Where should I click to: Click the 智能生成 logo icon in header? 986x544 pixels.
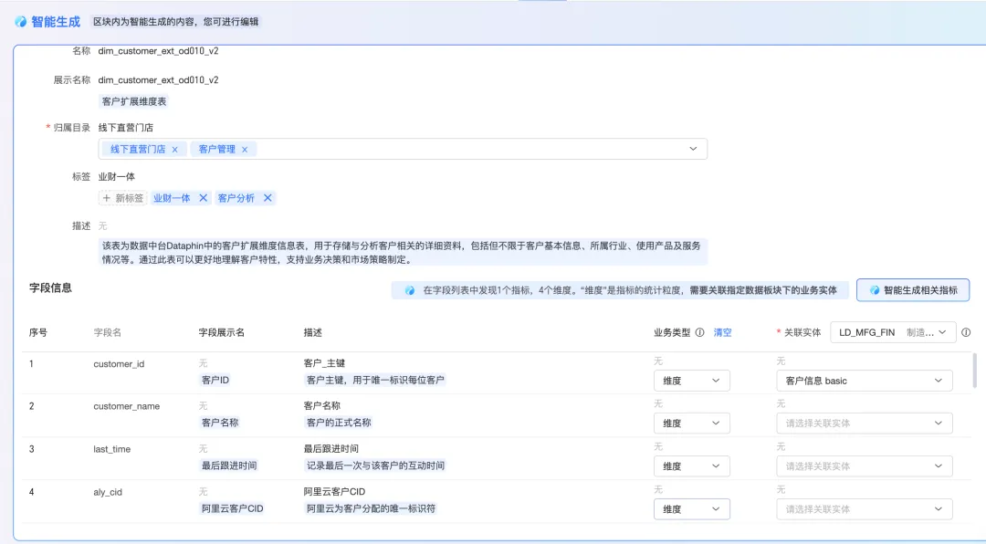pyautogui.click(x=21, y=22)
